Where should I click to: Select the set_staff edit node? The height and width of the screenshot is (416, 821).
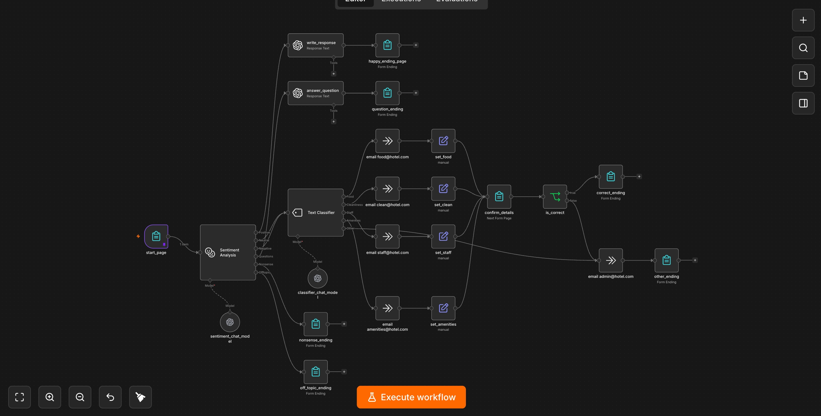pyautogui.click(x=443, y=236)
